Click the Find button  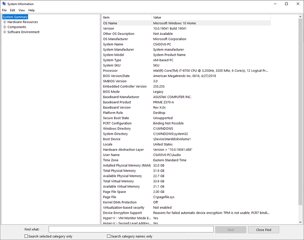pos(231,229)
